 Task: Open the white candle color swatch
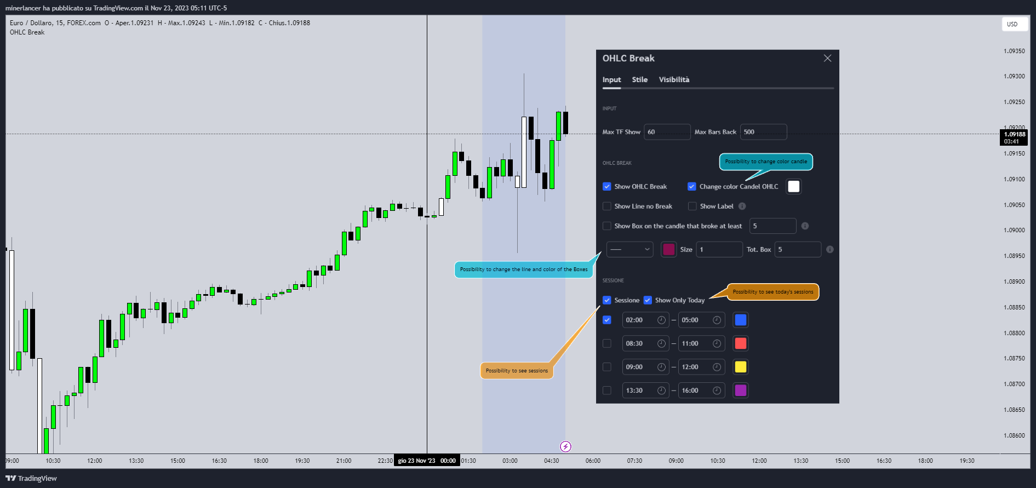point(793,186)
